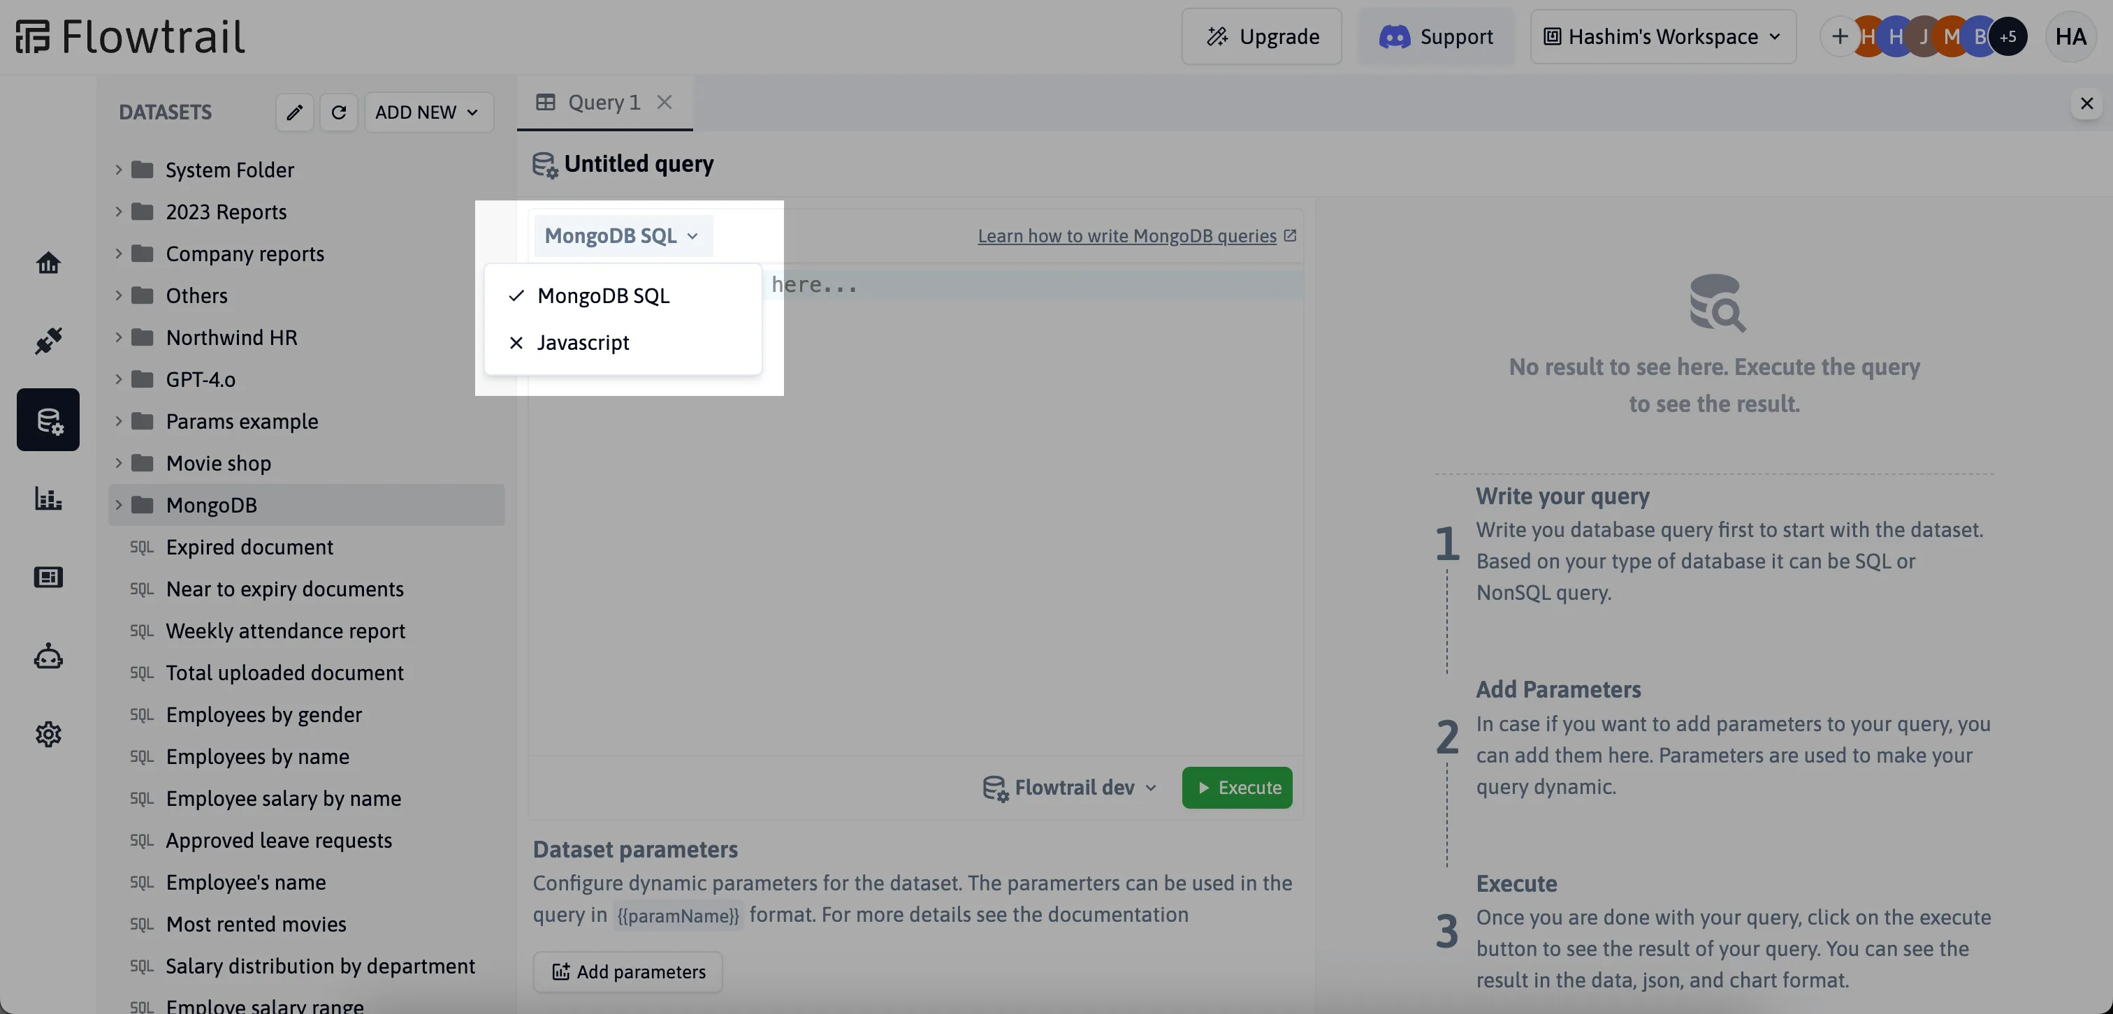Open Weekly attendance report dataset

click(x=286, y=631)
